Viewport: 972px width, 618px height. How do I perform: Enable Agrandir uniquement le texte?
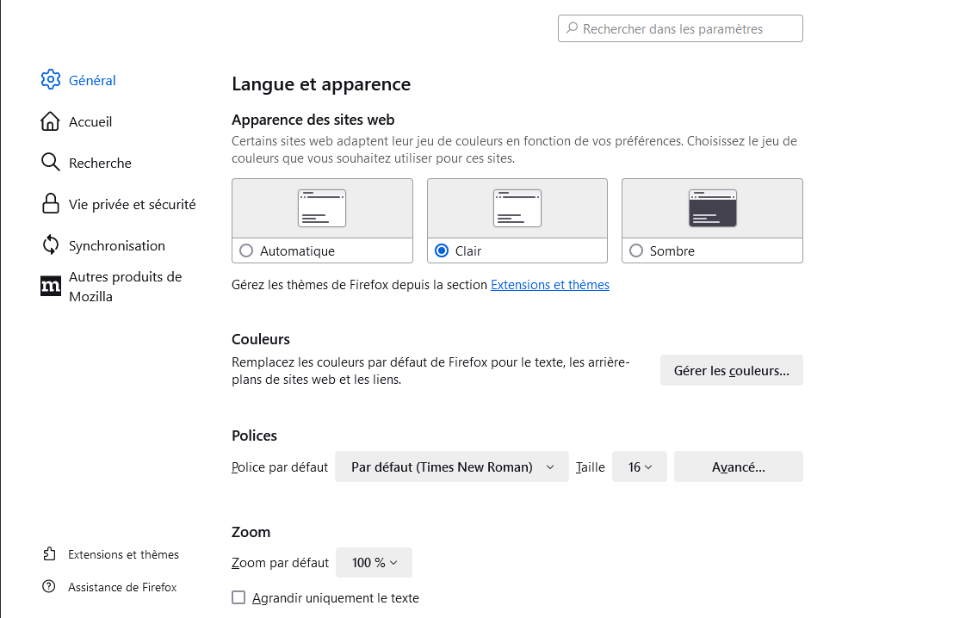pos(238,597)
